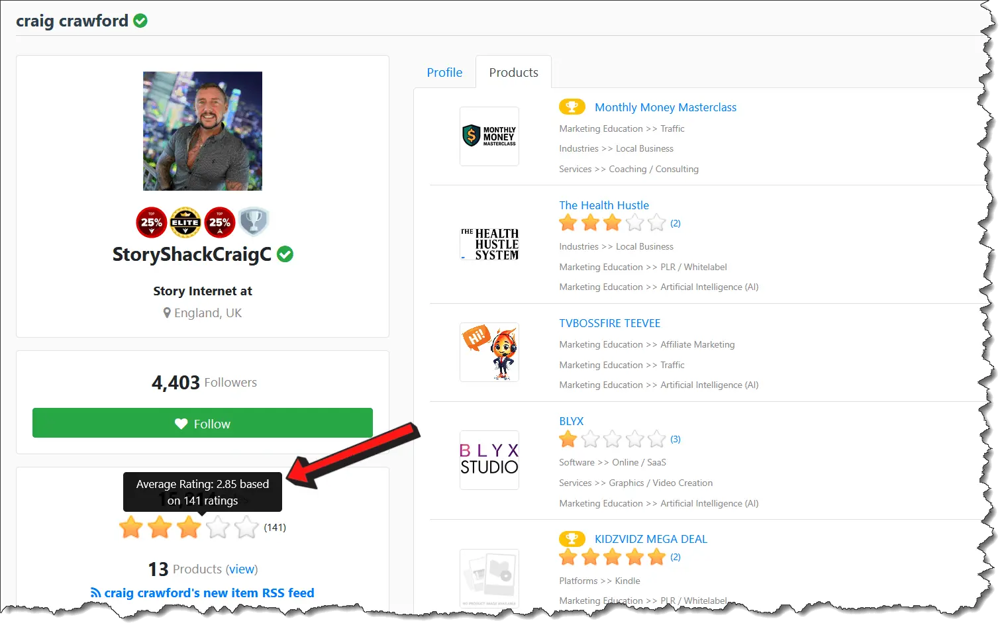Screen dimensions: 1008x631
Task: Click trophy badge beside Monthly Money Masterclass
Action: 572,107
